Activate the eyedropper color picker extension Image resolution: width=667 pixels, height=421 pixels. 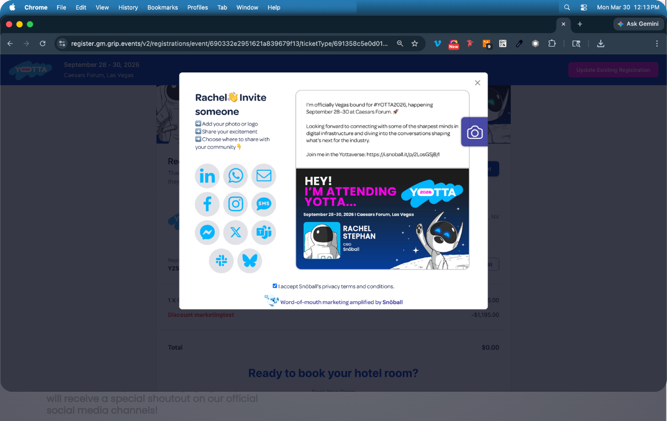[x=519, y=44]
